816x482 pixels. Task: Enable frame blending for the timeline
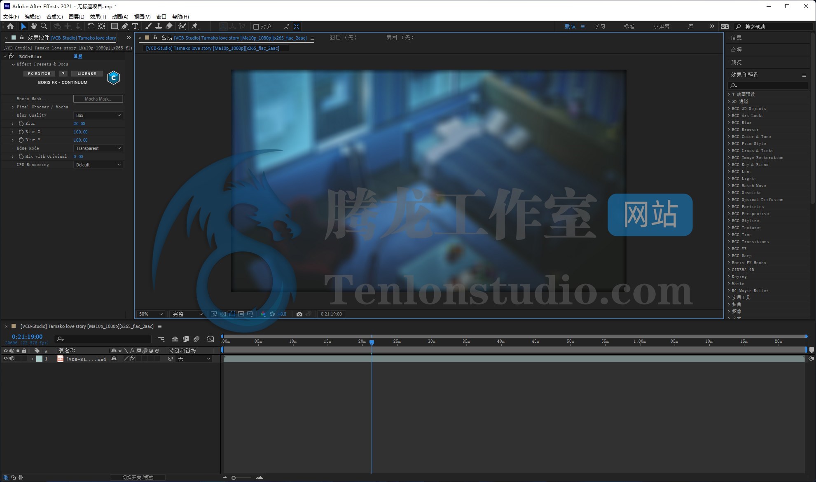[186, 339]
